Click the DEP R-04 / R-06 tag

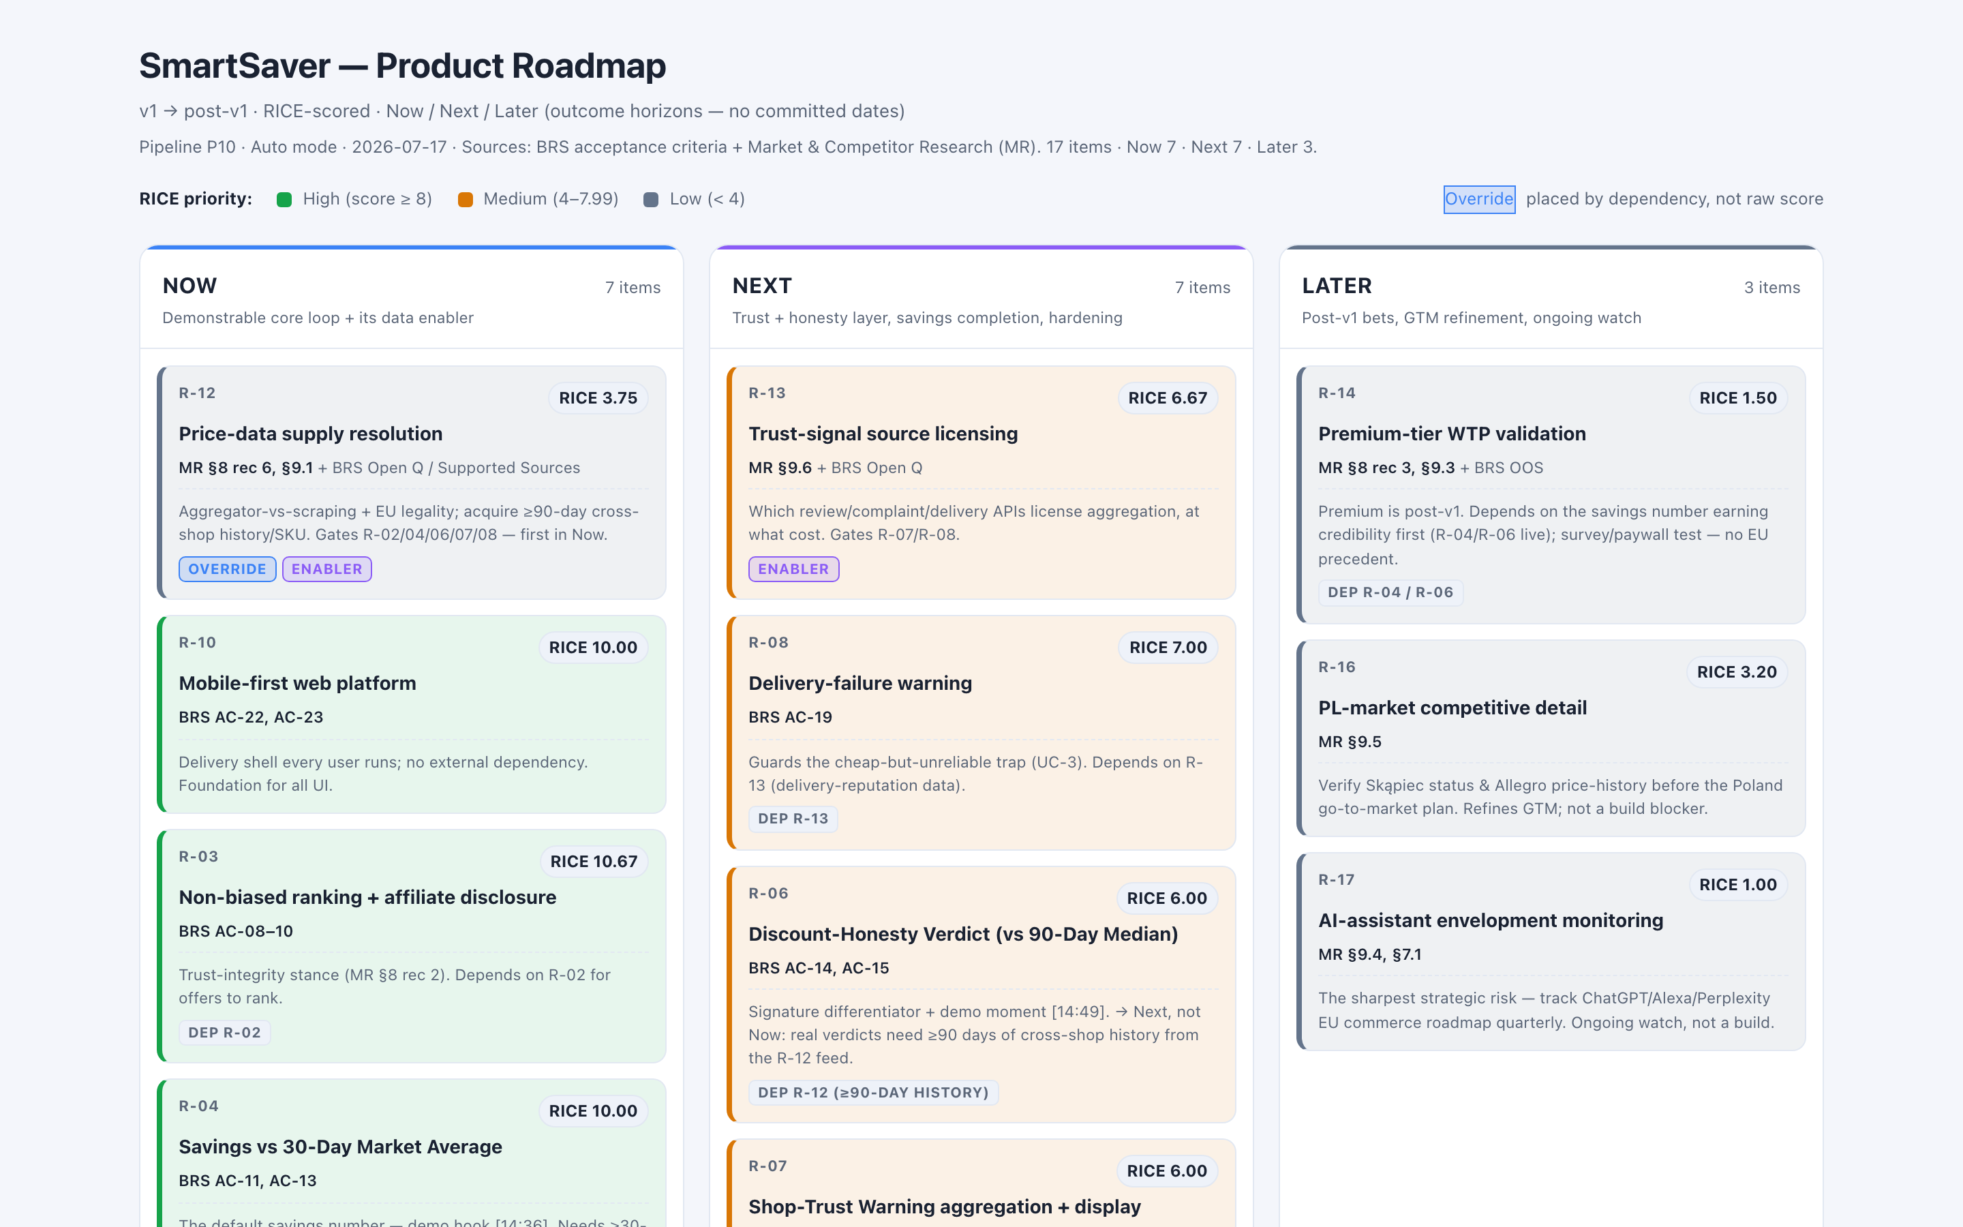pyautogui.click(x=1390, y=592)
